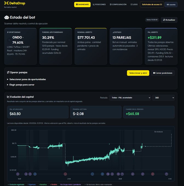Click the $63,50 P&L acumulado value
The width and height of the screenshot is (184, 186).
15,114
